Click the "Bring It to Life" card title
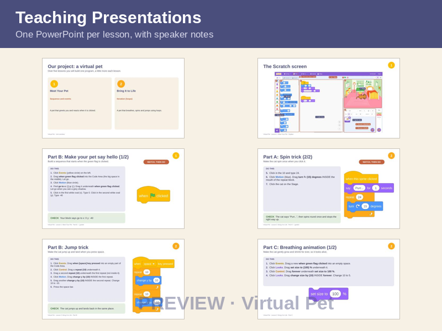Image resolution: width=442 pixels, height=331 pixels. coord(127,91)
